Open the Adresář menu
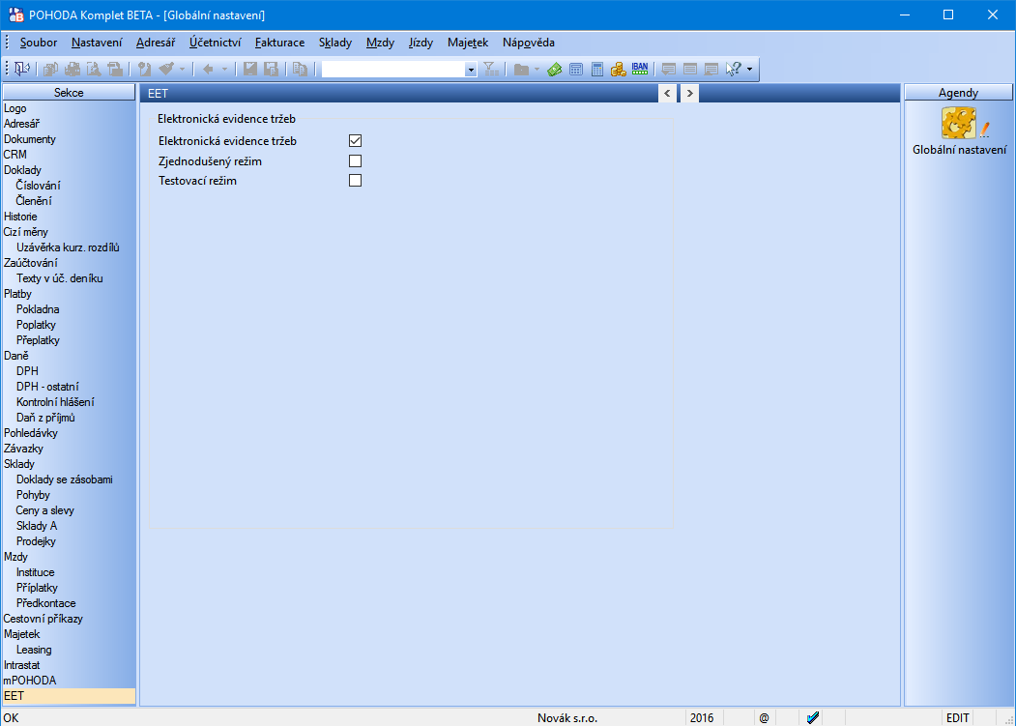The width and height of the screenshot is (1016, 726). point(156,43)
